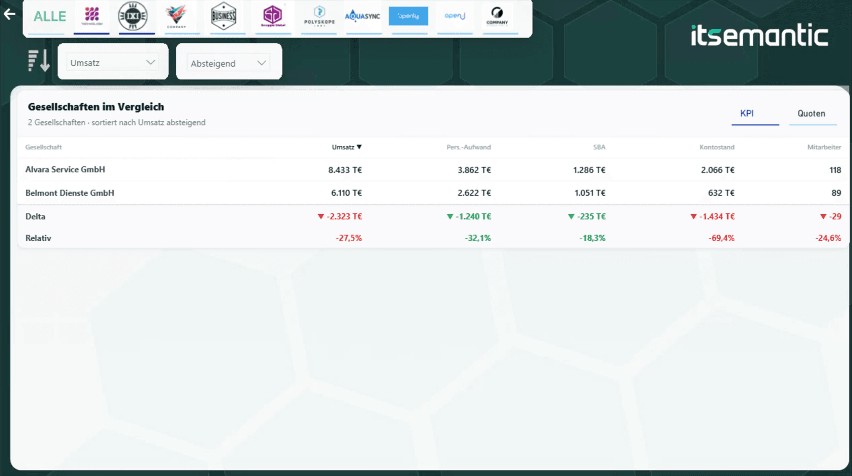Sort by the Mitarbeiter column header
The width and height of the screenshot is (852, 476).
point(824,147)
